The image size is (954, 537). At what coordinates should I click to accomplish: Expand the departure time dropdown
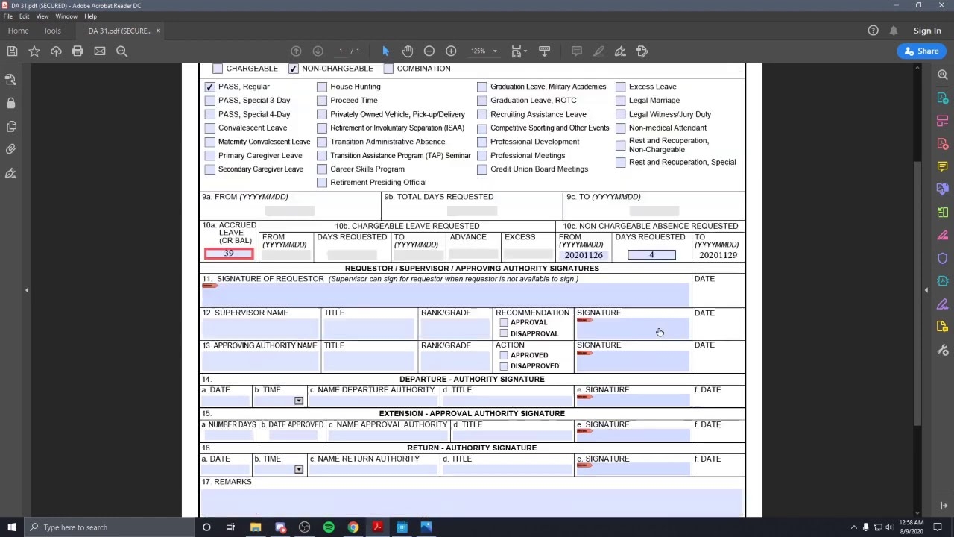point(299,401)
